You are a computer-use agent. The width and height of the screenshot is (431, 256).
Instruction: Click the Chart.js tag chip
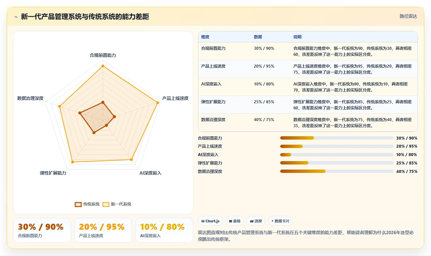click(210, 221)
